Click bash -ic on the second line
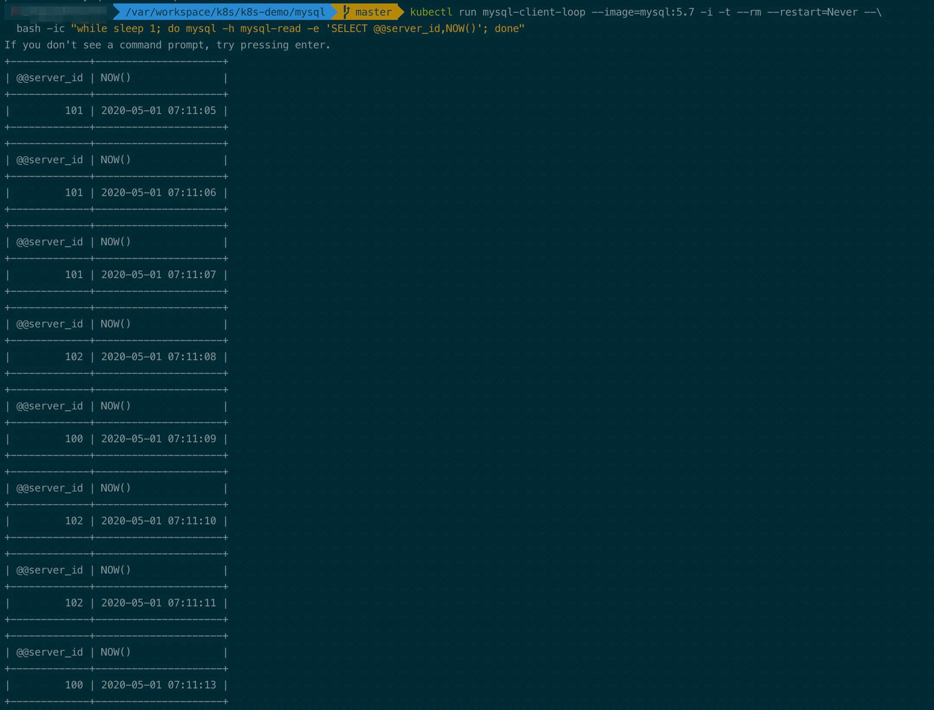 [x=40, y=29]
